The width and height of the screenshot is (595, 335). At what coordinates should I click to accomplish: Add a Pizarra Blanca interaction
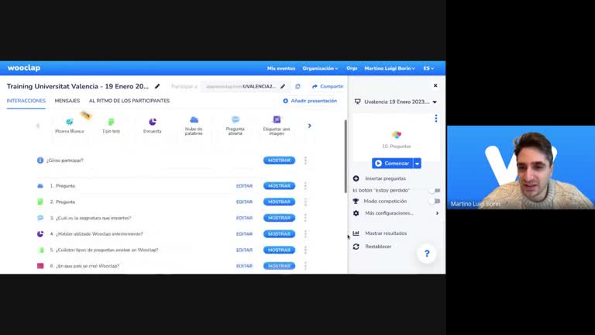[70, 126]
